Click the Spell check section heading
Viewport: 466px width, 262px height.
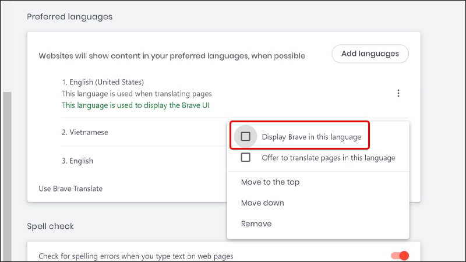pos(50,226)
